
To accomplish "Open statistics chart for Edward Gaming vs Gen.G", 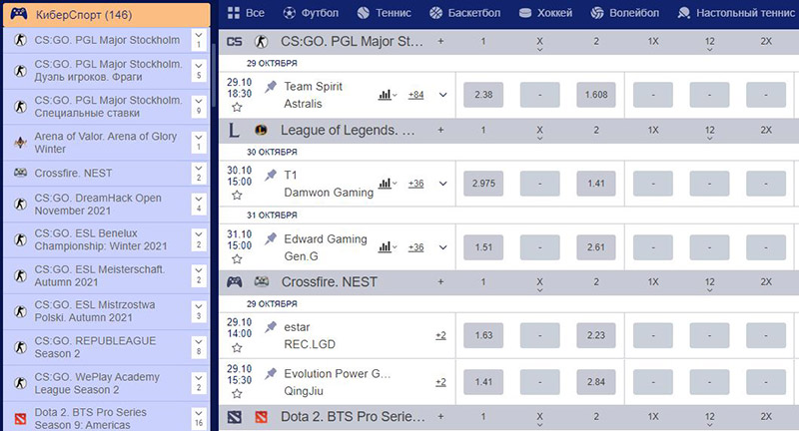I will coord(387,247).
